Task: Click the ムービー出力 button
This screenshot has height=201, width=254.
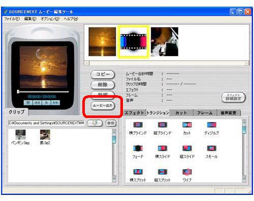Action: tap(103, 106)
